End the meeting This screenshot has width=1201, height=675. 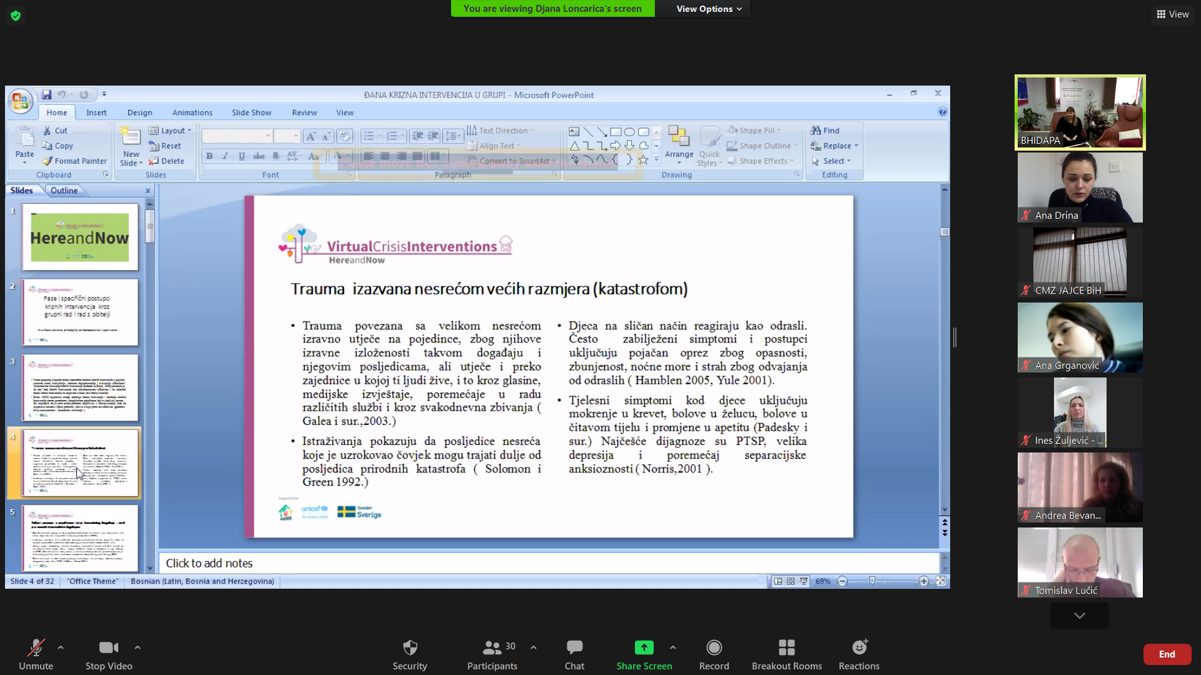(x=1167, y=654)
